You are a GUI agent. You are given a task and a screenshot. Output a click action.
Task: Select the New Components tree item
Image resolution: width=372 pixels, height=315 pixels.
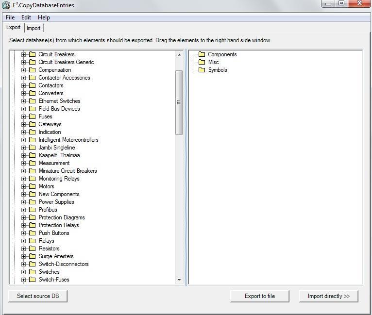coord(59,194)
